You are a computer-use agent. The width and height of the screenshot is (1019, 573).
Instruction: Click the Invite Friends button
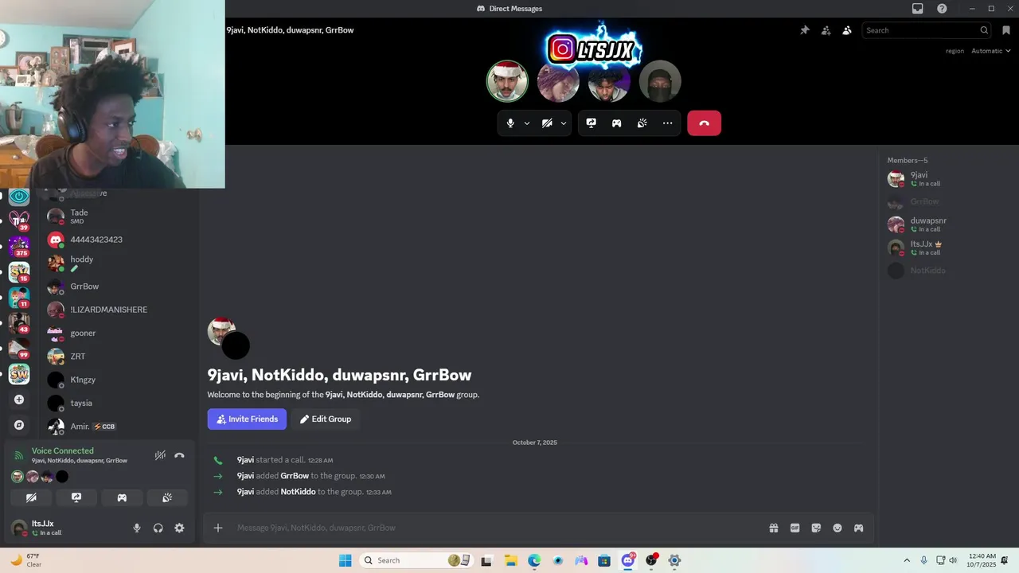point(247,419)
